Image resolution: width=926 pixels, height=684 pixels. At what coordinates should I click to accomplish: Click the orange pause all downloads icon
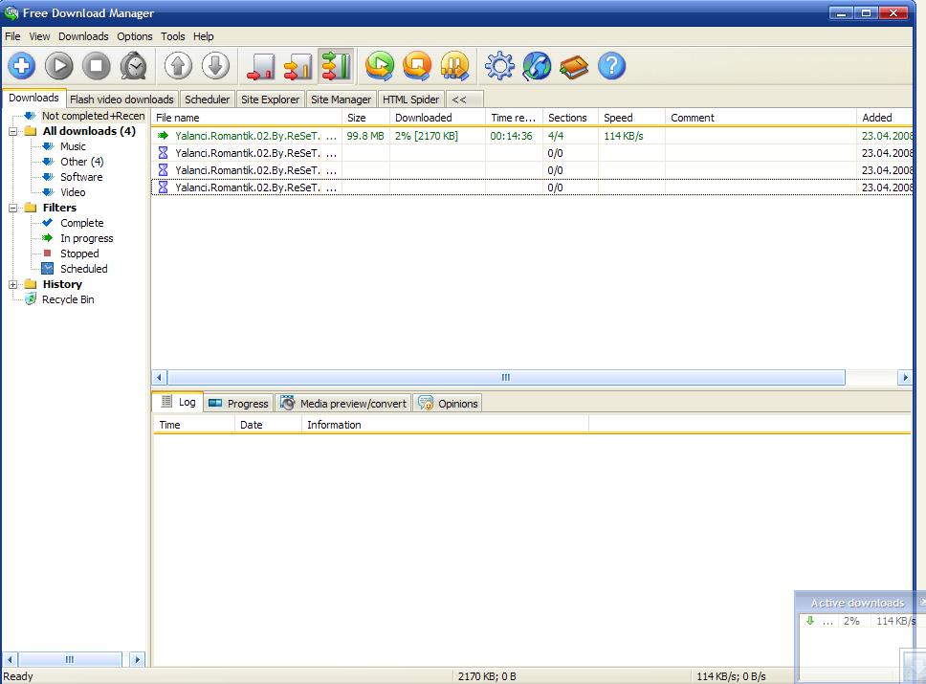[454, 66]
